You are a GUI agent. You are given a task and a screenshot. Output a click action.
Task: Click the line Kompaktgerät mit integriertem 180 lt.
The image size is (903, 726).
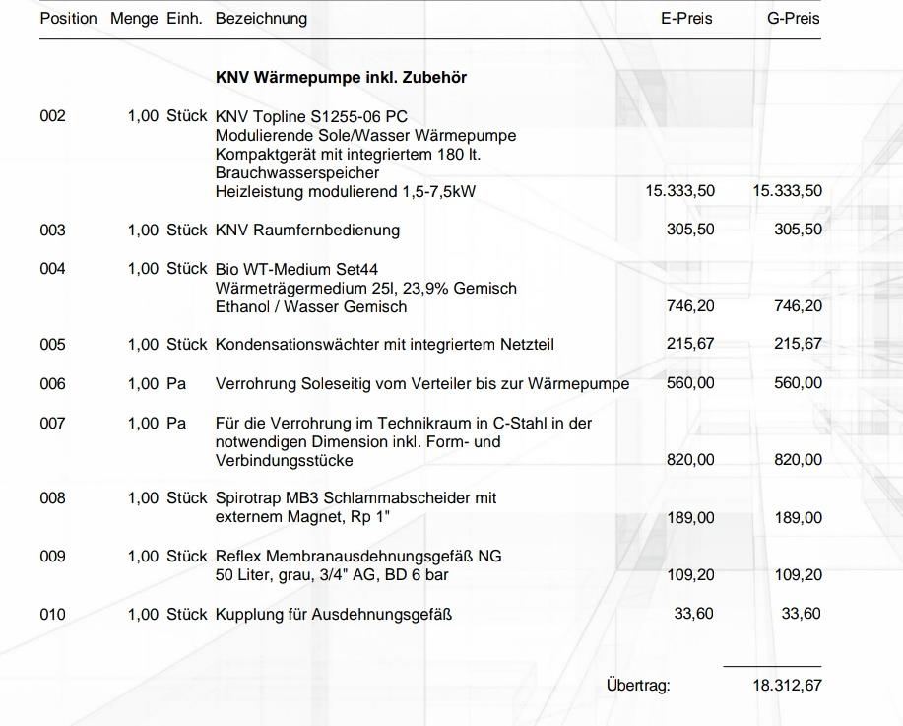coord(349,155)
